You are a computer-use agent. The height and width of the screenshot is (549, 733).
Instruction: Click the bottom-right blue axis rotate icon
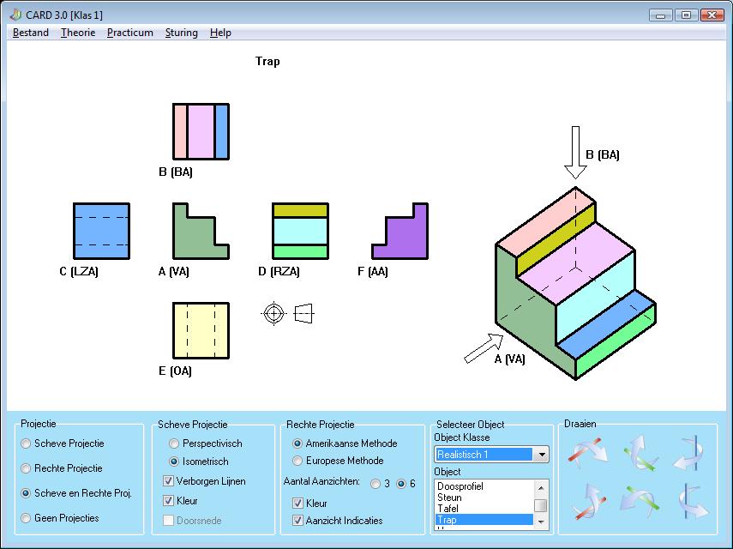click(x=690, y=501)
